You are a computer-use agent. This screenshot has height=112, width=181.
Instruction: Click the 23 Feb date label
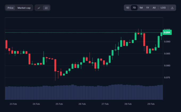[13, 104]
